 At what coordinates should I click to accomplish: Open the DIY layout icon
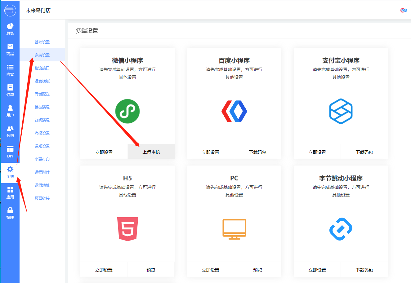(10, 149)
